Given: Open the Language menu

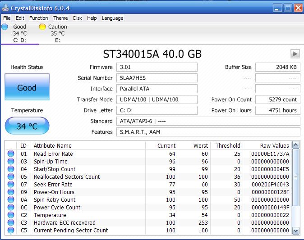Looking at the screenshot, I should point(112,18).
